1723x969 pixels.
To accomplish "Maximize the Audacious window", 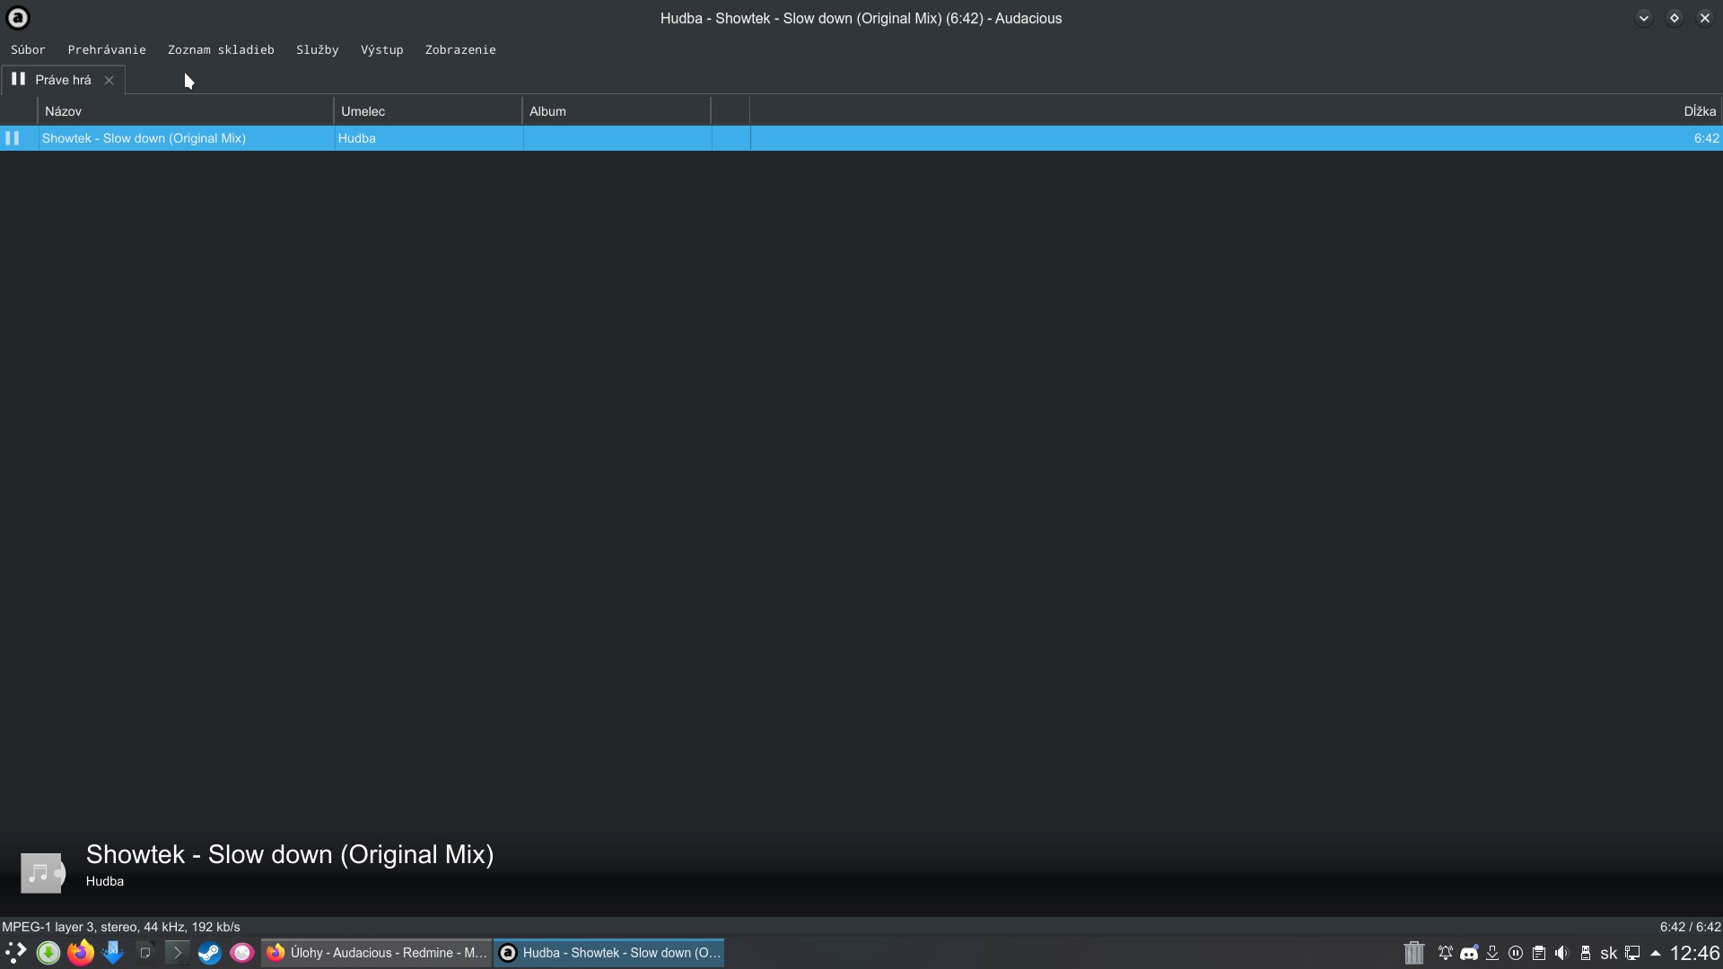I will [1675, 18].
